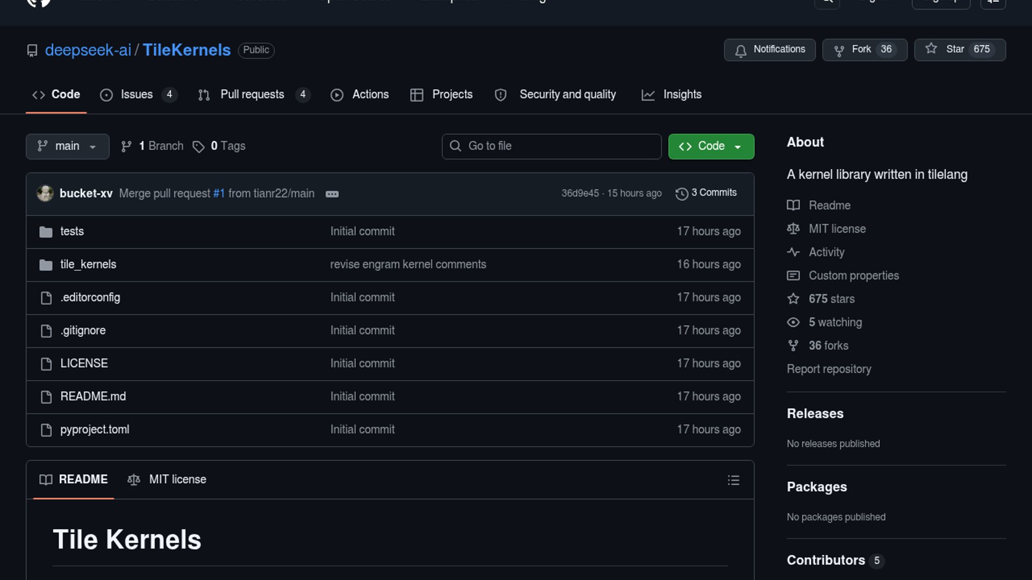
Task: Open the deepseek-ai organization link
Action: (x=88, y=50)
